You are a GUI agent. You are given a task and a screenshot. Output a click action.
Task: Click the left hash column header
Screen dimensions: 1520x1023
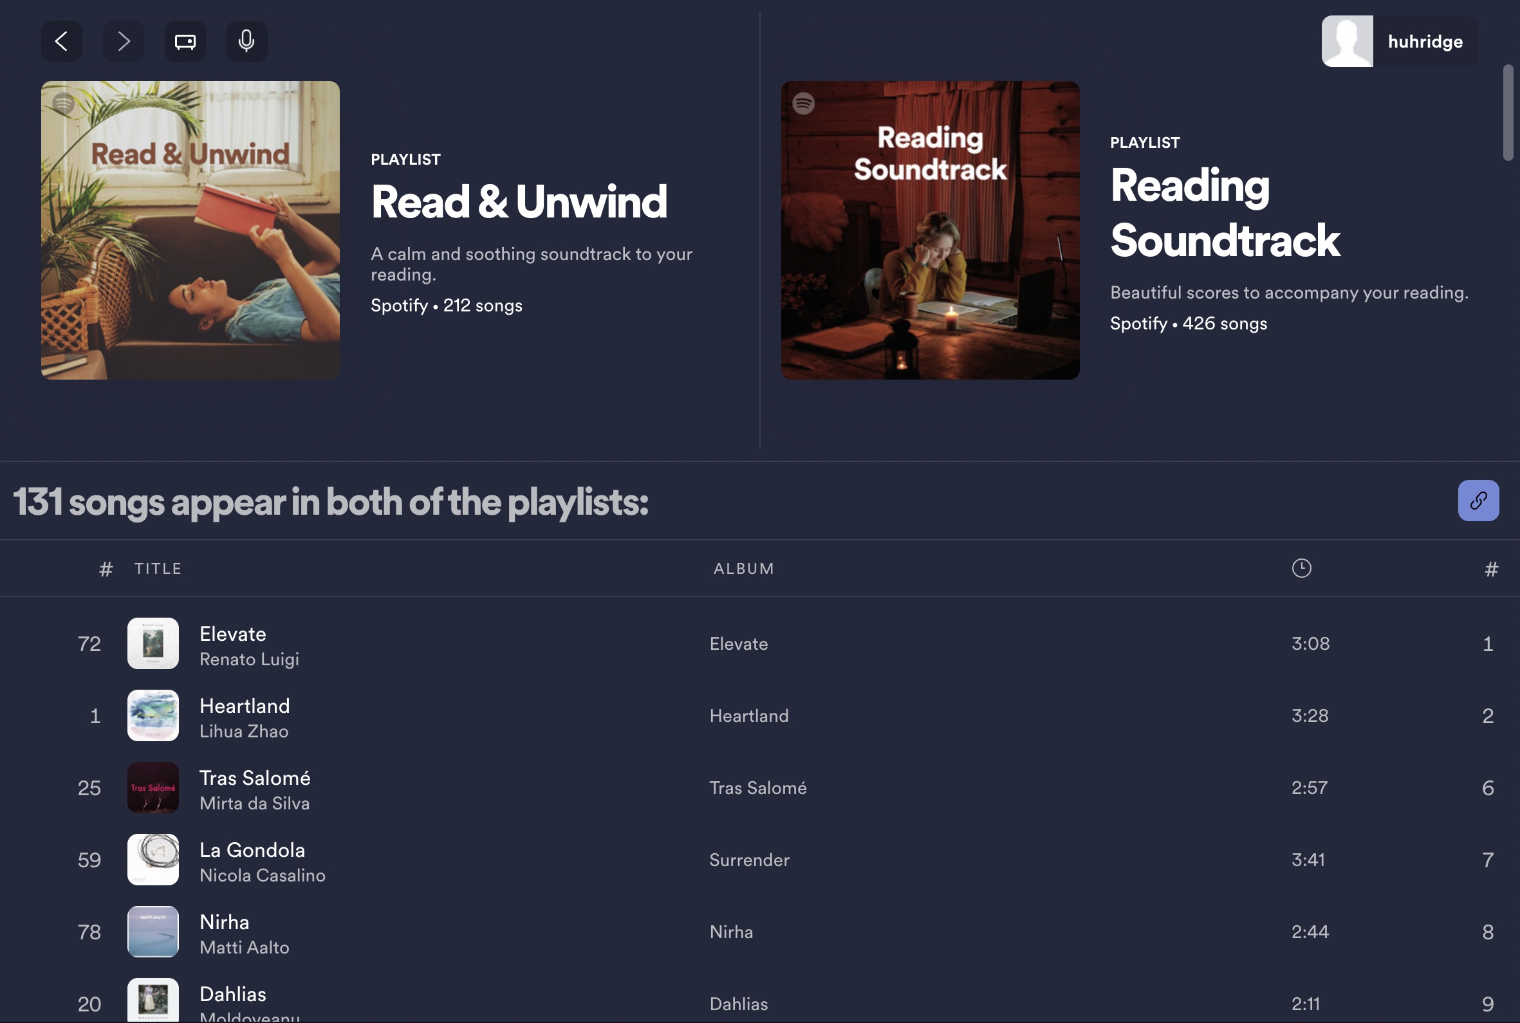click(x=106, y=569)
